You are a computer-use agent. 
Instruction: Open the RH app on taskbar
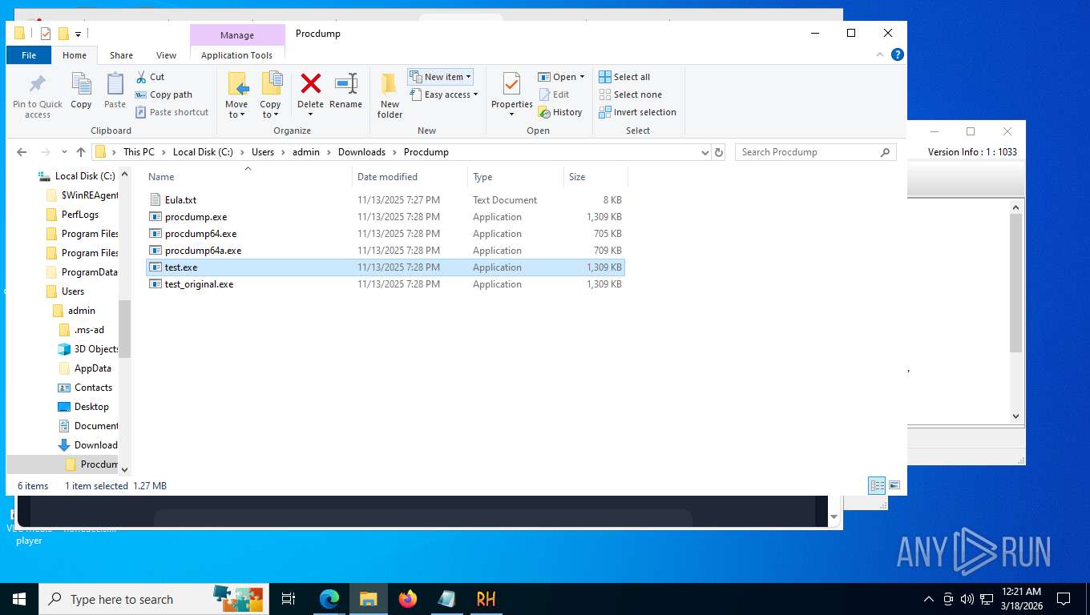pyautogui.click(x=486, y=599)
